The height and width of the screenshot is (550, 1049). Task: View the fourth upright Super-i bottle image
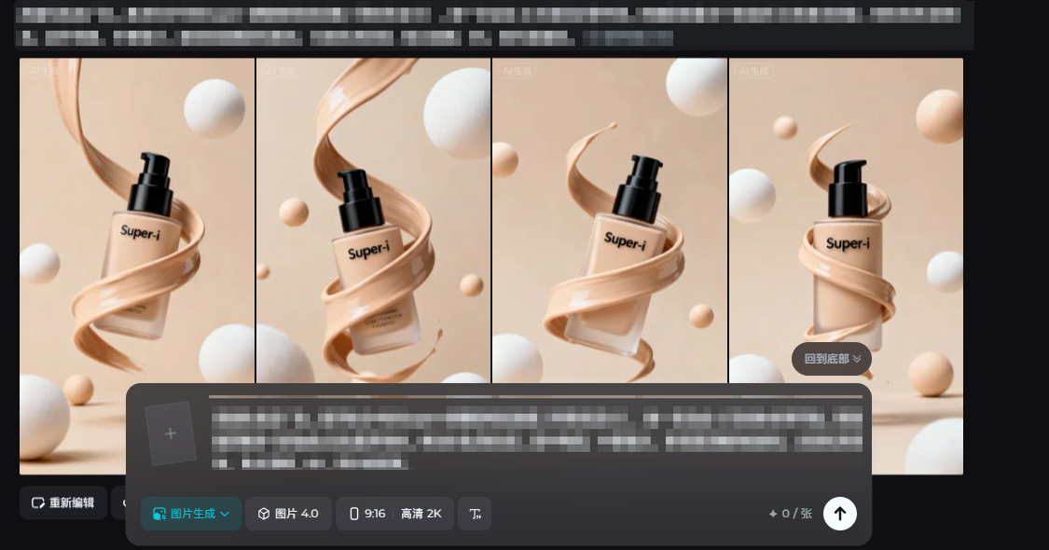[x=845, y=214]
